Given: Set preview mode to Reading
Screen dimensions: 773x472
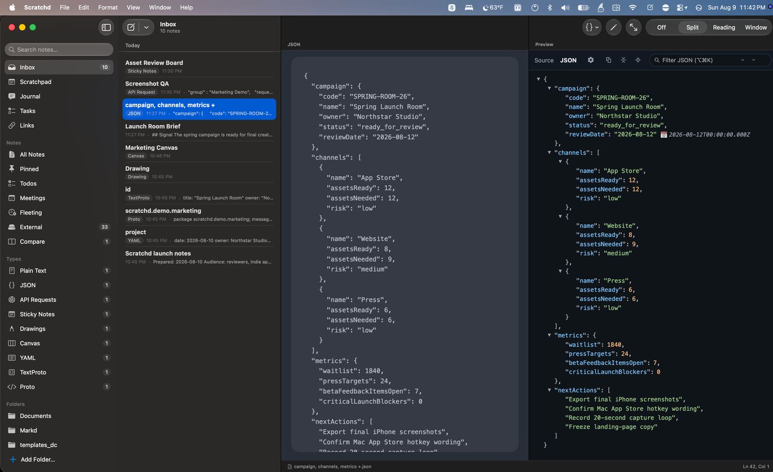Looking at the screenshot, I should pos(724,27).
